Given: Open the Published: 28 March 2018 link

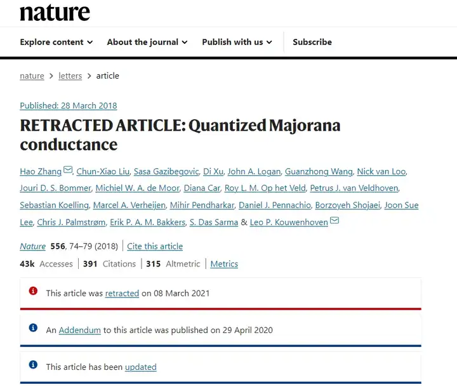Looking at the screenshot, I should (69, 105).
